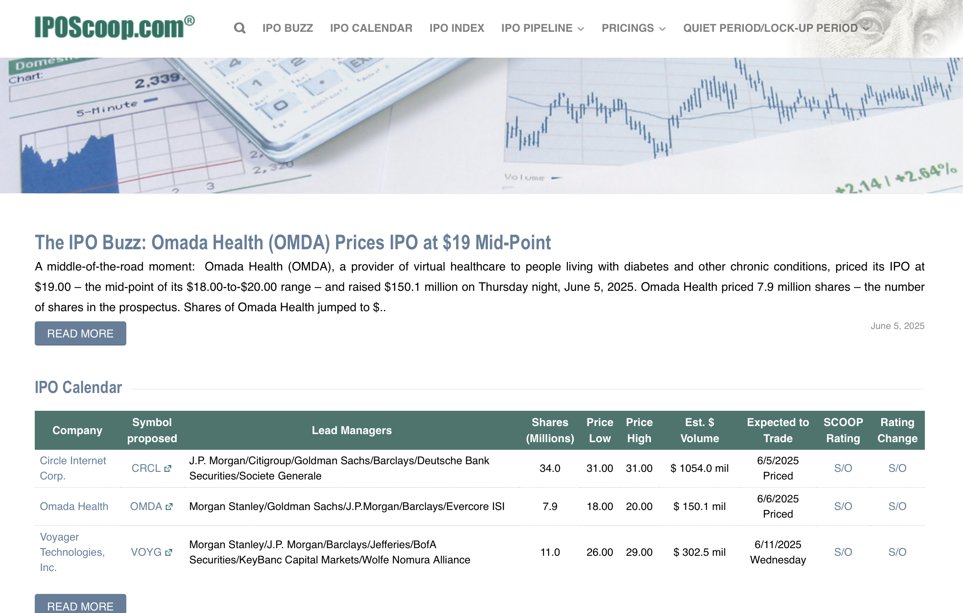Open Quiet Period/Lock-Up Period menu item
Screen dimensions: 963x613
coord(771,28)
